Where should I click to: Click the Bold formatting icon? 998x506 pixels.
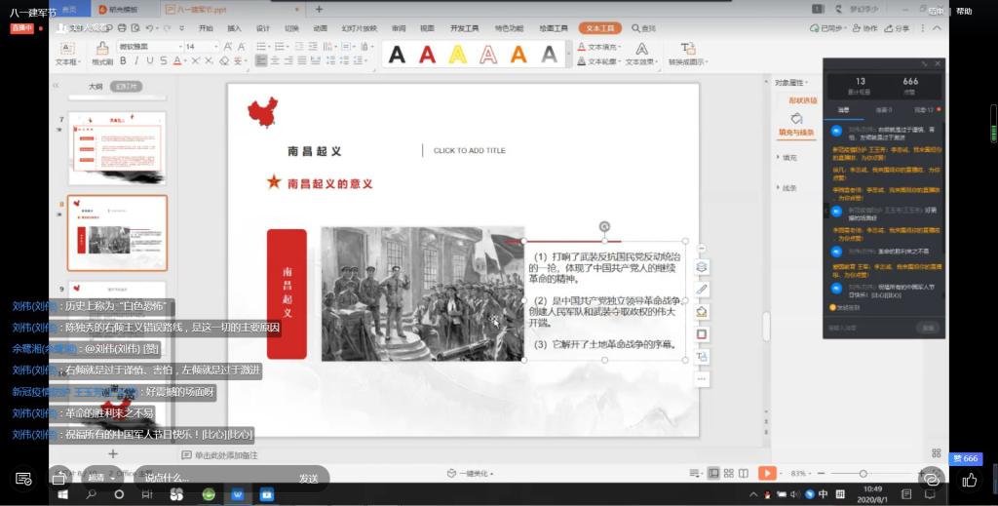[x=123, y=60]
